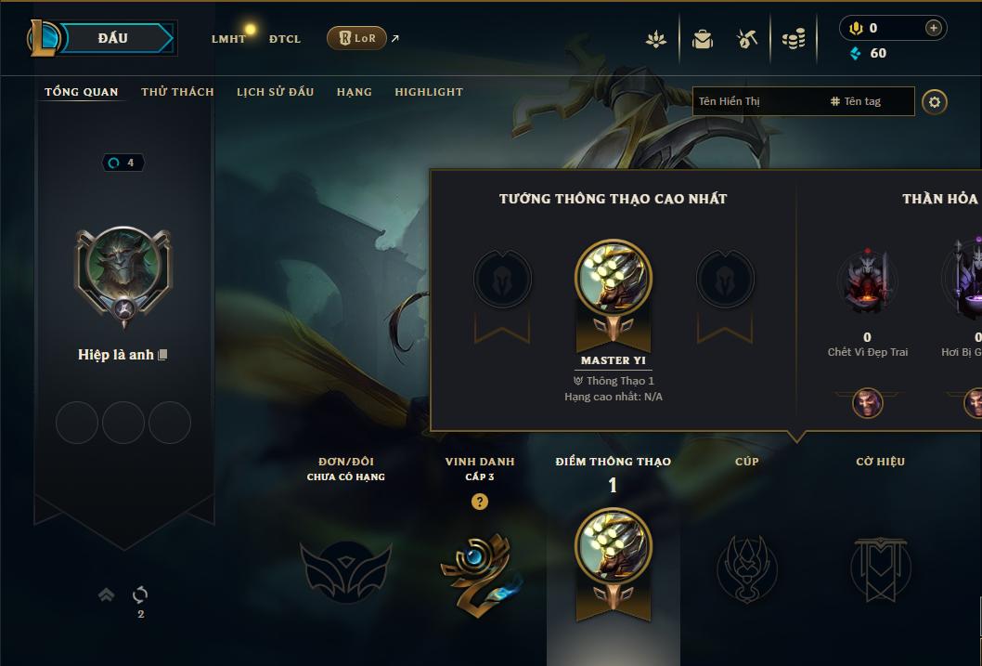Click the Vinh Danh question mark icon
The width and height of the screenshot is (982, 666).
[x=480, y=502]
